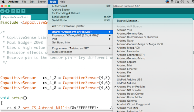194x112 pixels.
Task: Open the Help menu
Action: pos(62,2)
